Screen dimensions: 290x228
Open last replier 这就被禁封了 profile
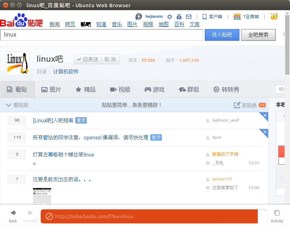coord(225,188)
